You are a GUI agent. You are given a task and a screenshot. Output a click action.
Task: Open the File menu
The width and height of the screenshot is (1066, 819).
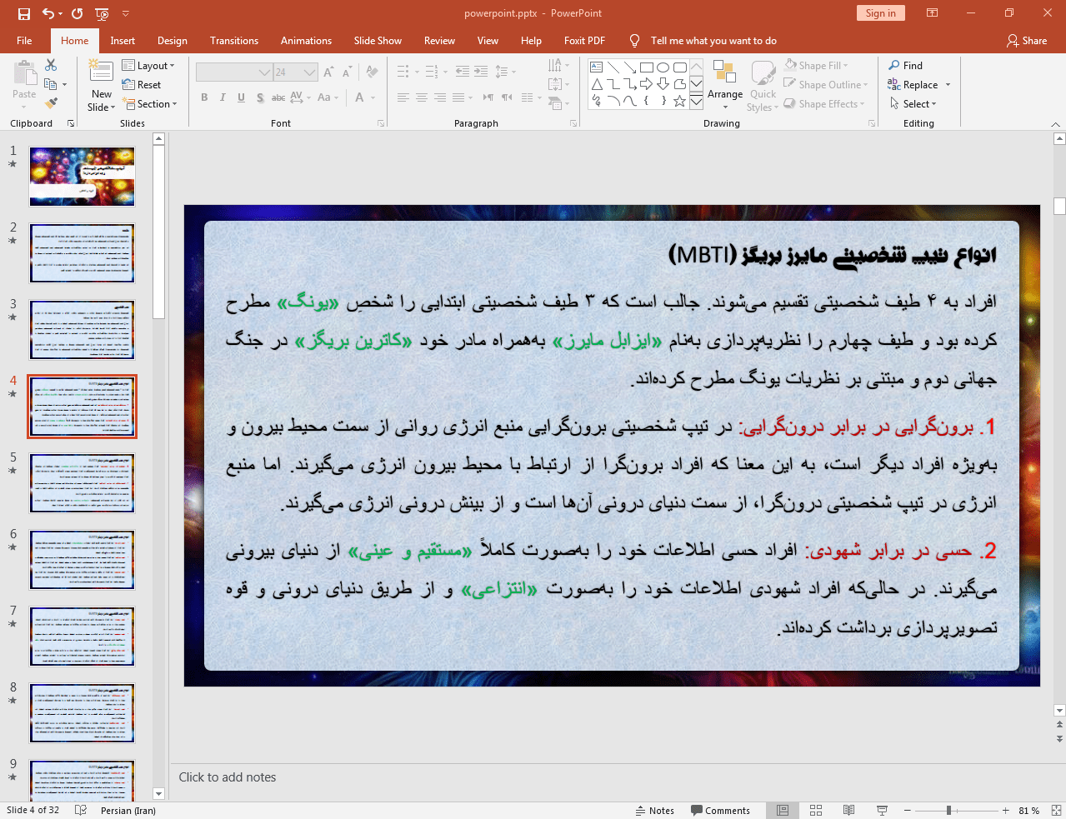[24, 40]
